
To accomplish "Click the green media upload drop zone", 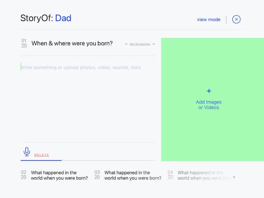I will coord(209,132).
